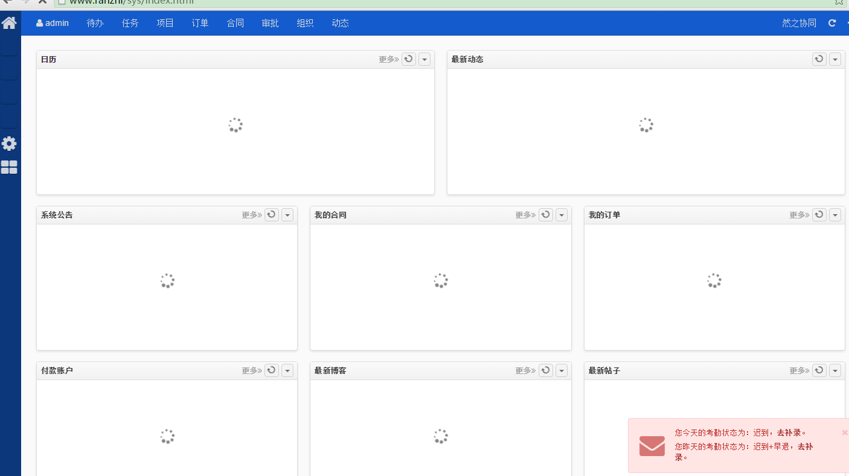The image size is (849, 476).
Task: Open 更多» in the 我的合同 panel
Action: click(x=525, y=215)
